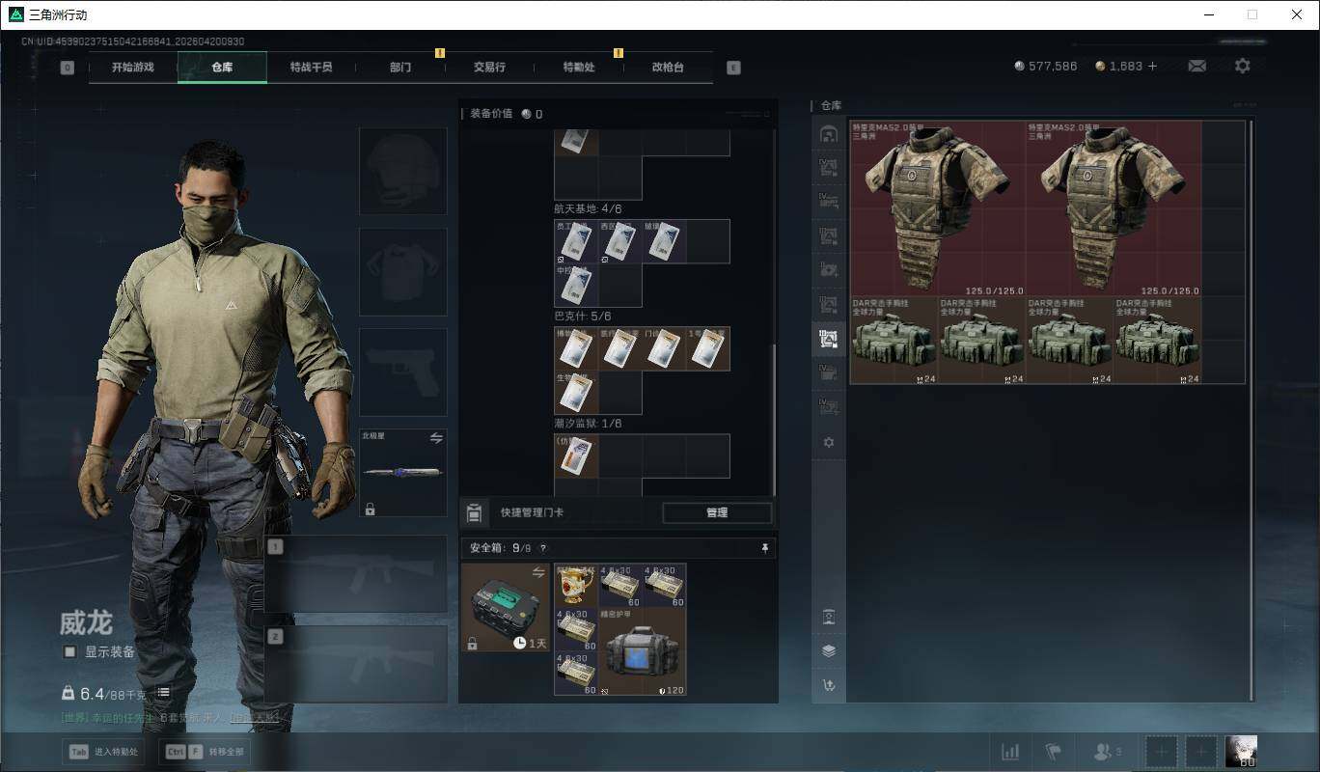
Task: Click the stacked layers icon in 仓库 sidebar
Action: click(x=828, y=650)
